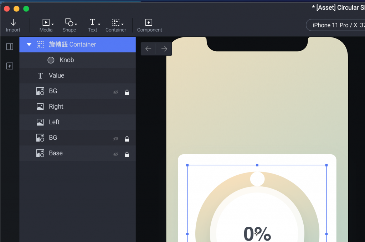Viewport: 365px width, 242px height.
Task: Toggle the layers panel sidebar icon
Action: 10,47
